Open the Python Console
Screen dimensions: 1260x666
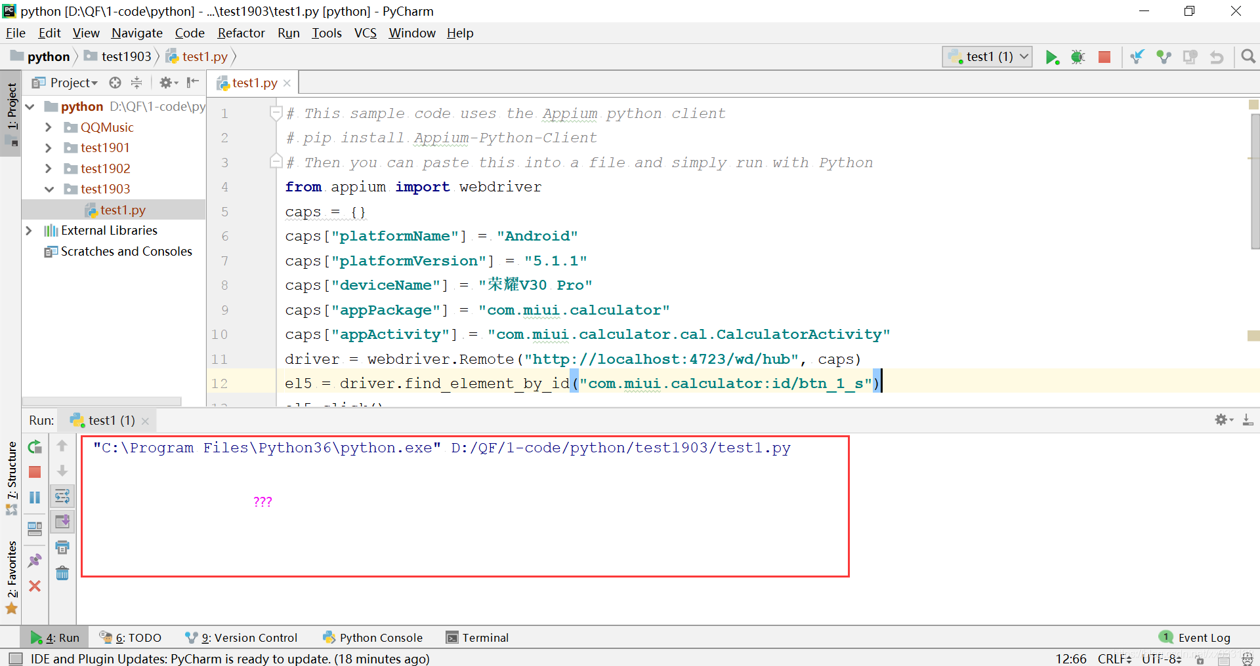click(x=373, y=637)
